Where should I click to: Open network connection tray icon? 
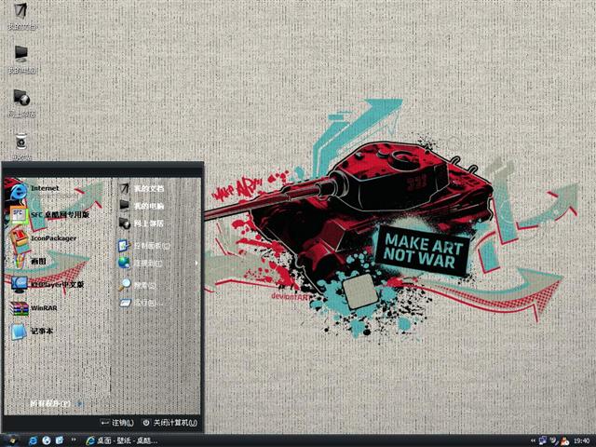click(542, 440)
